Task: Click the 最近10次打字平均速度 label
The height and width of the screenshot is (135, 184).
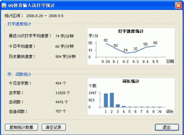Action: click(x=30, y=36)
